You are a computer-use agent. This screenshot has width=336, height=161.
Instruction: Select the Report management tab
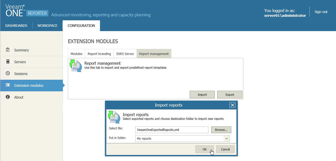point(154,54)
